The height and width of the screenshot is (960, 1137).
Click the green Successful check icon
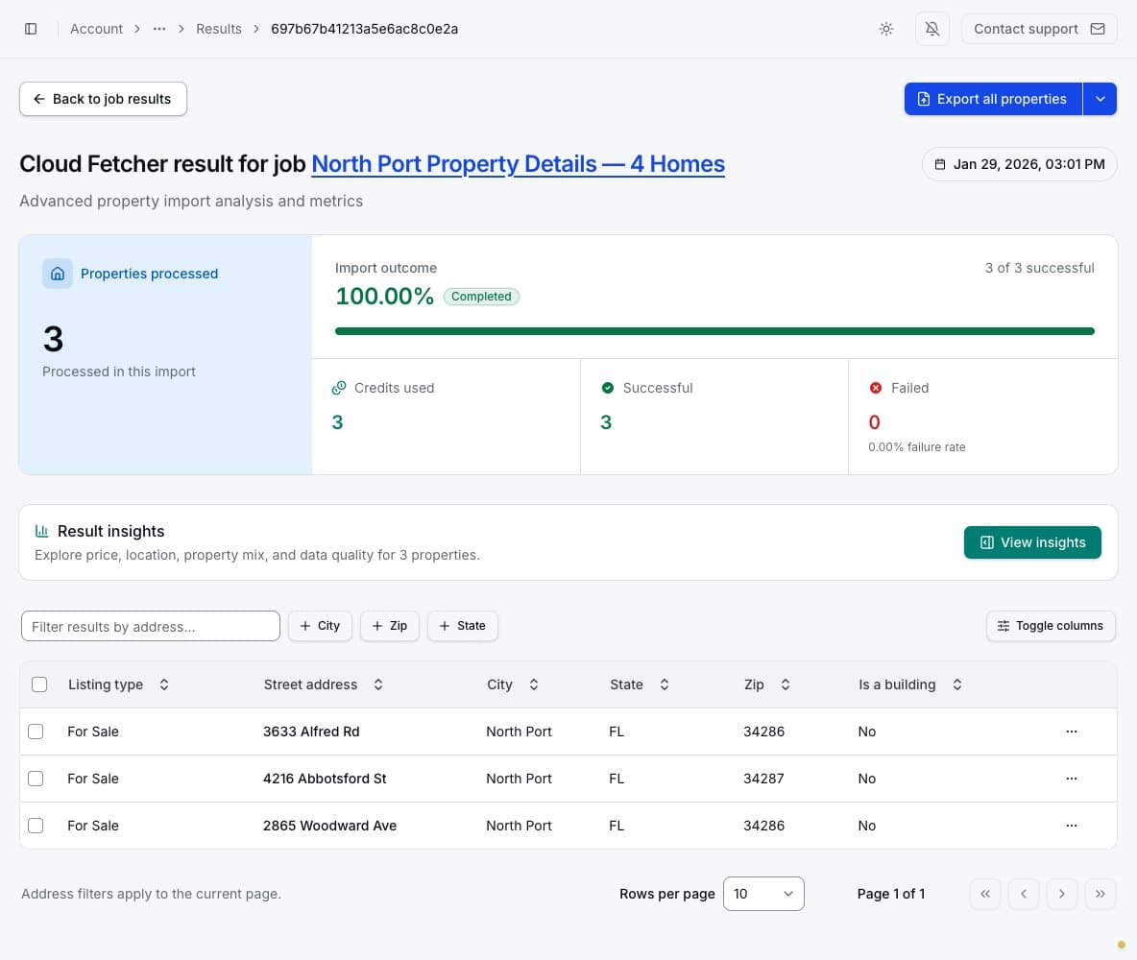(608, 388)
